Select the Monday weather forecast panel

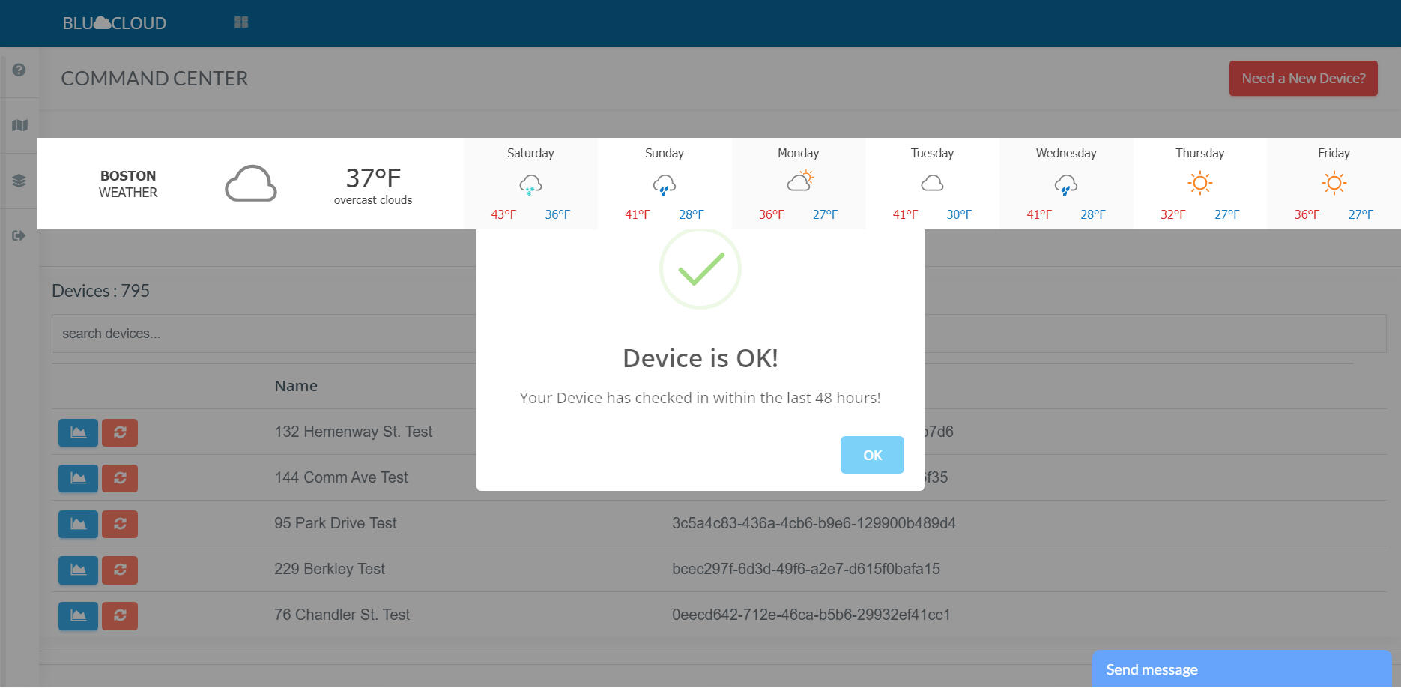coord(798,183)
